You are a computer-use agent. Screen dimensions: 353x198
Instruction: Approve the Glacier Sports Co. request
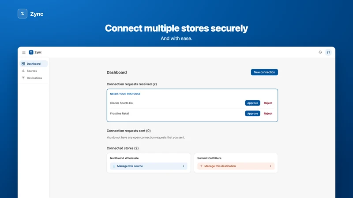pyautogui.click(x=252, y=103)
